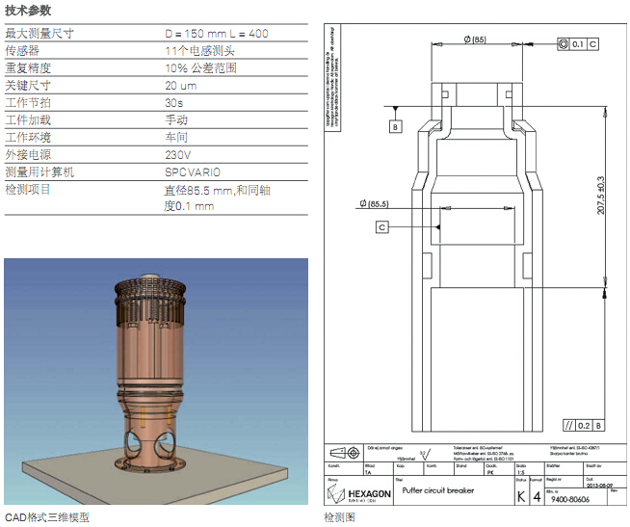Click drawing number 9400-80606
630x527 pixels.
pos(577,499)
